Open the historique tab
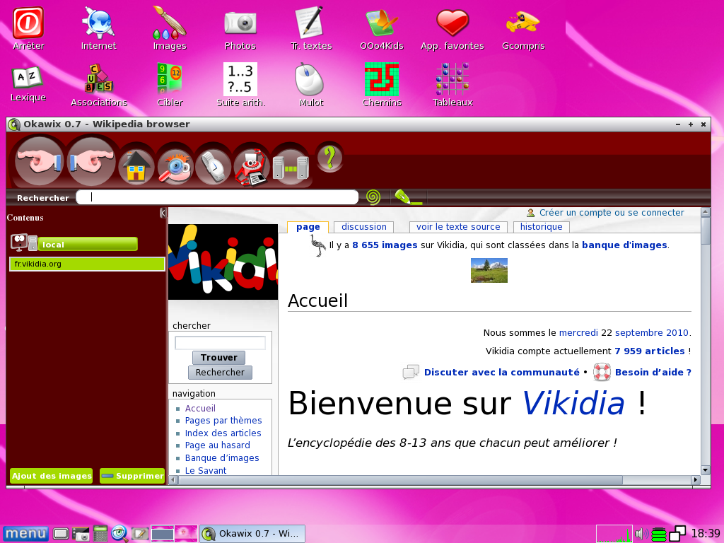Screen dimensions: 724x543 pos(541,227)
